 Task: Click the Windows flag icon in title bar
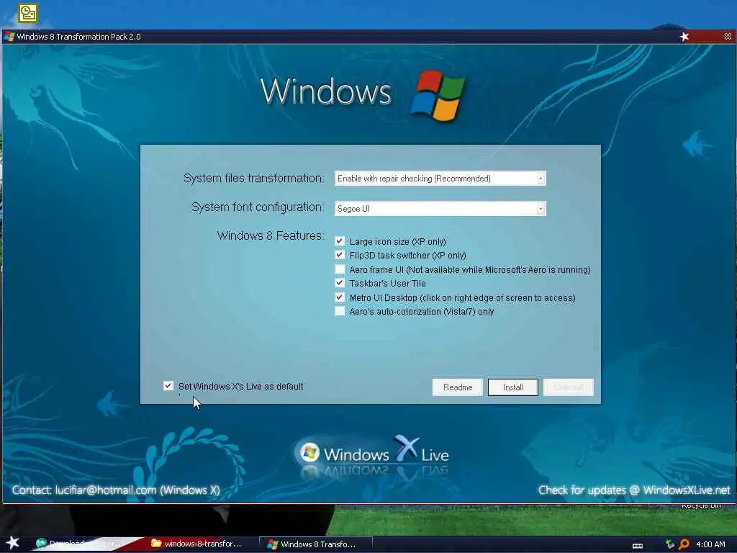9,36
